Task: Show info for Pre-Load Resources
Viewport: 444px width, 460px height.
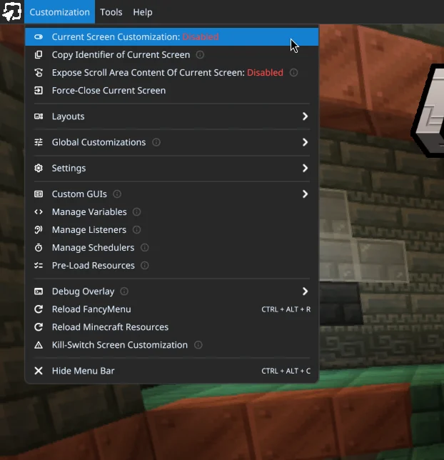Action: point(145,266)
